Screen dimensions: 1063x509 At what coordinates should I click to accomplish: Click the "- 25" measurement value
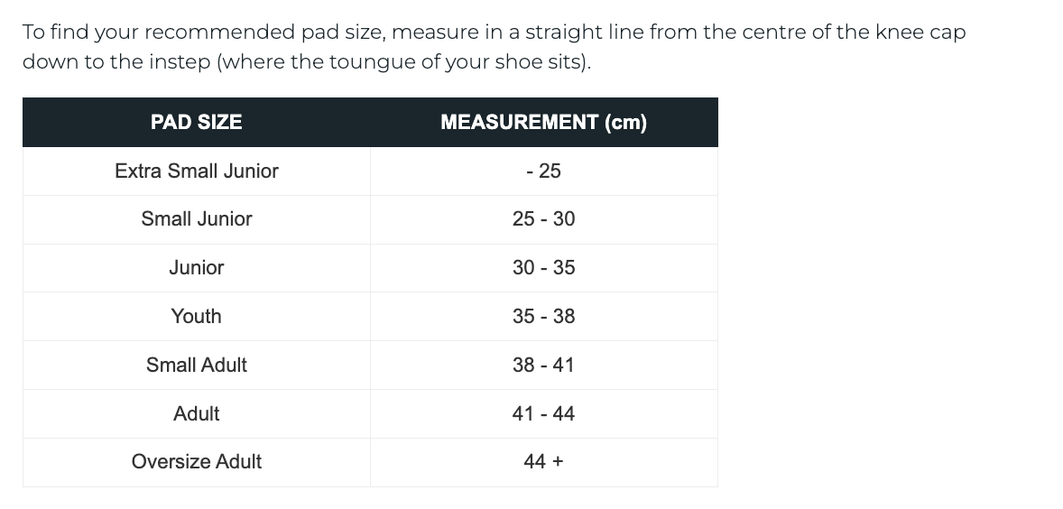[543, 171]
